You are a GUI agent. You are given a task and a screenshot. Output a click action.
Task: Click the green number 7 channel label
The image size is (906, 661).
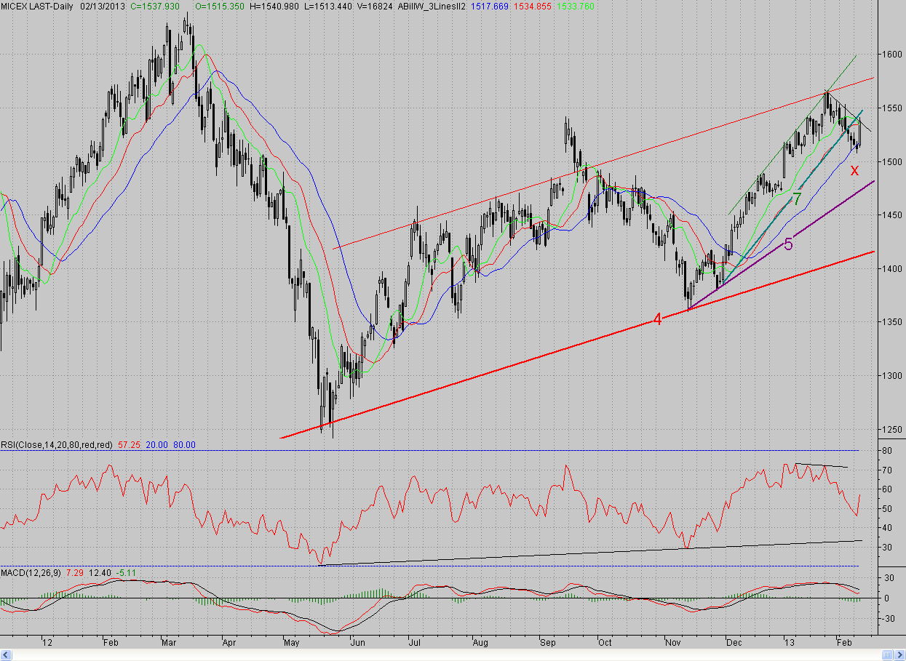797,199
